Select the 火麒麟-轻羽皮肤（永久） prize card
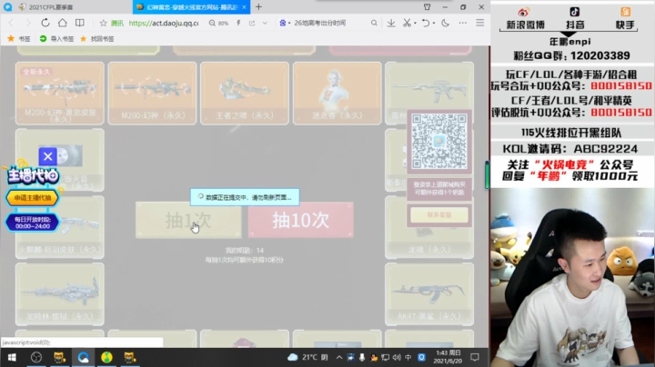The width and height of the screenshot is (655, 367). point(60,227)
